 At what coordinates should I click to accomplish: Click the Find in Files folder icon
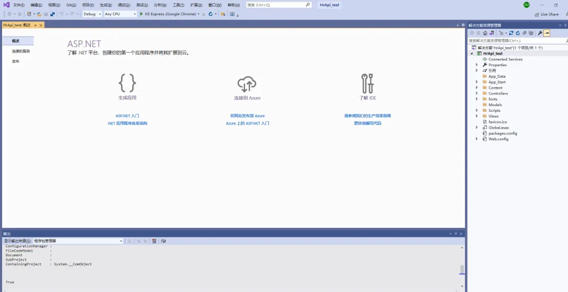223,14
